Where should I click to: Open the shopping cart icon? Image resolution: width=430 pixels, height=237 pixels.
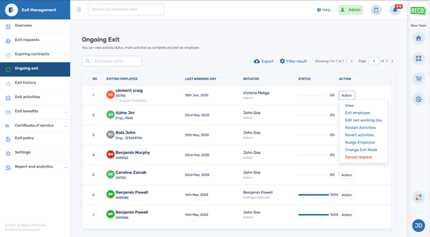[x=419, y=79]
